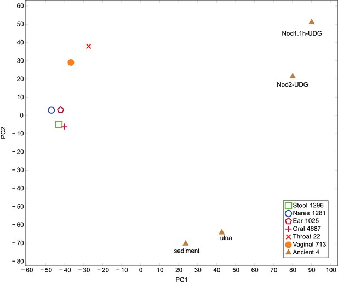The image size is (338, 284).
Task: Click the x-axis tick label 50
Action: pos(236,270)
